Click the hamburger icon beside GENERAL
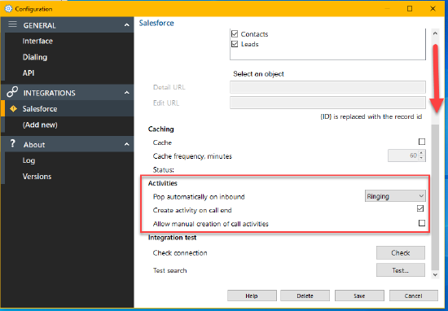Viewport: 448px width, 311px height. (x=12, y=24)
